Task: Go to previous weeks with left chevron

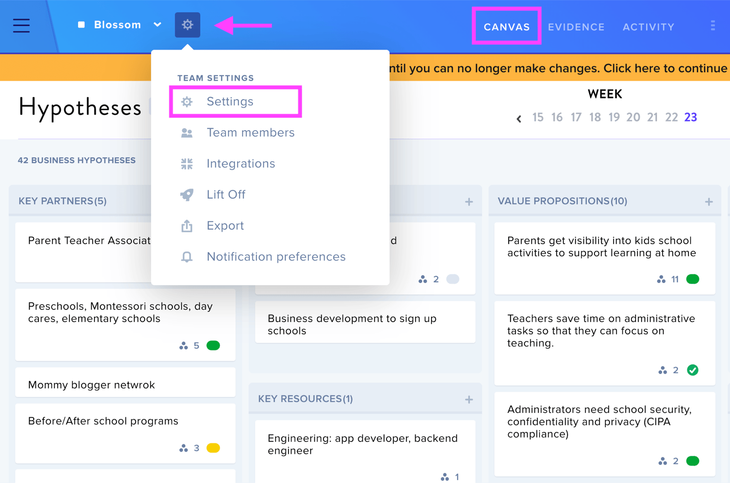Action: click(519, 118)
